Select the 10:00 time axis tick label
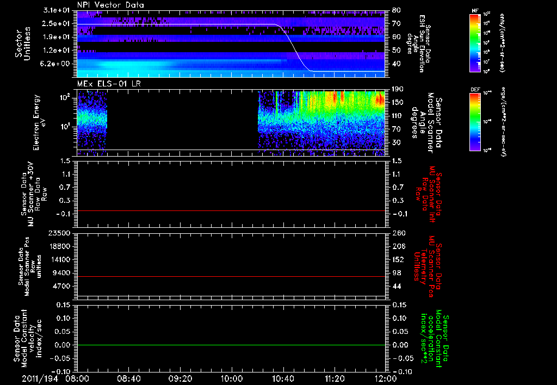This screenshot has height=385, width=557. point(232,378)
